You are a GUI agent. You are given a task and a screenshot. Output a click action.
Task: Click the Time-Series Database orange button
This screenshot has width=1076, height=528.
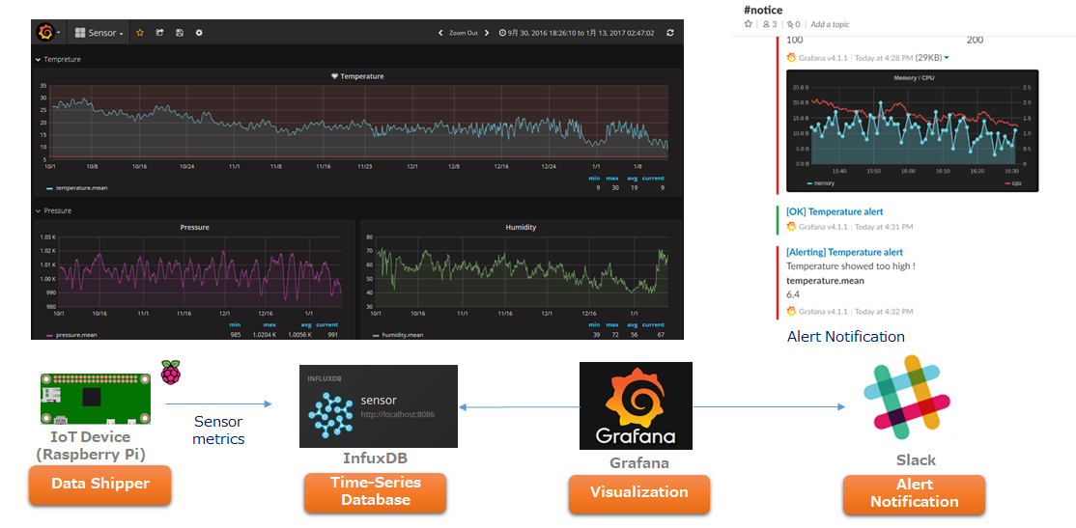click(376, 491)
